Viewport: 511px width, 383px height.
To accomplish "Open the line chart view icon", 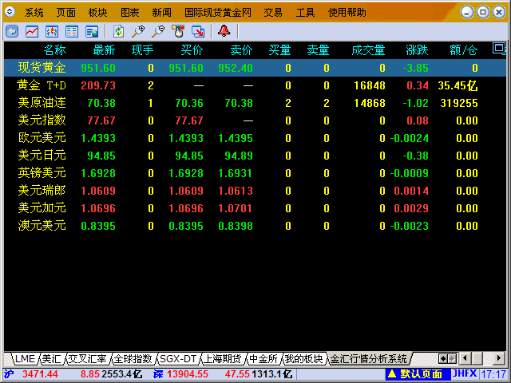I will 32,31.
